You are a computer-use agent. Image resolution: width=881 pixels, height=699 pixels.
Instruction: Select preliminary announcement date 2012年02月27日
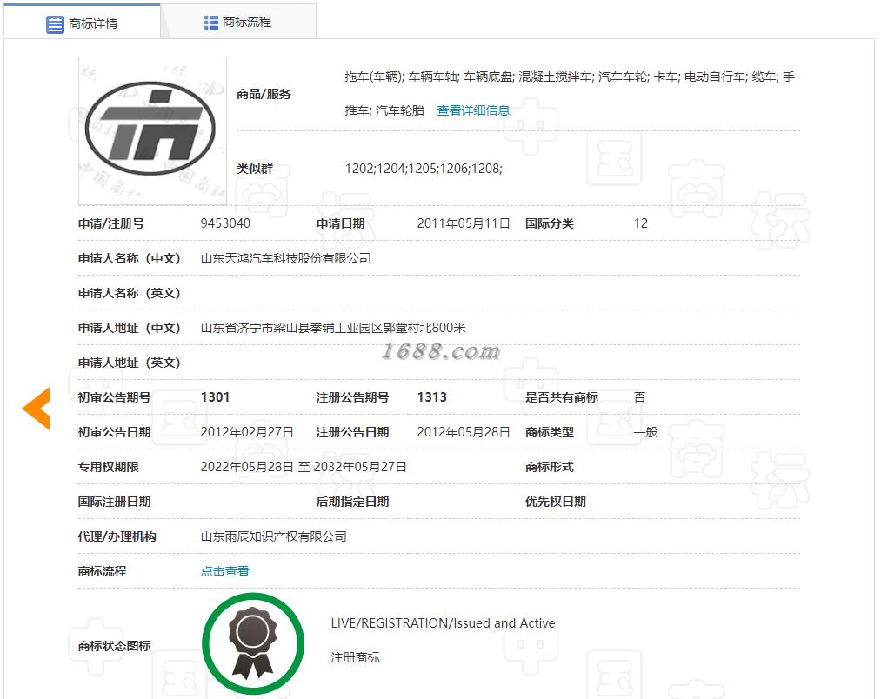(247, 432)
